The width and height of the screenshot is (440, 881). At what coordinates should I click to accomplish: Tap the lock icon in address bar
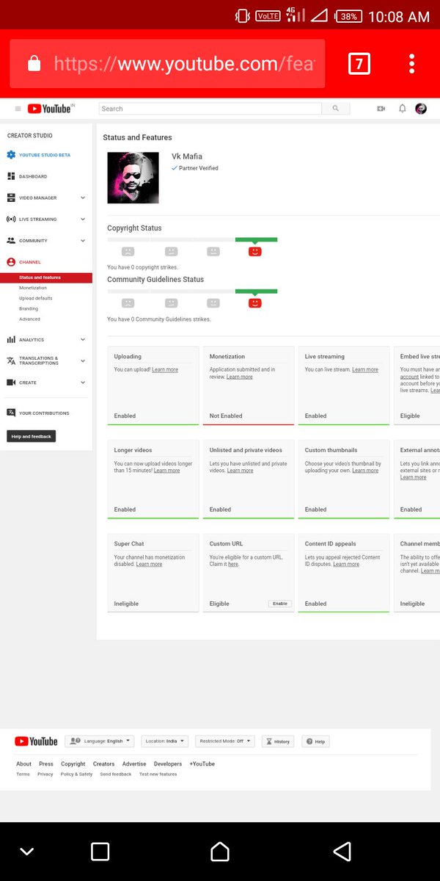pyautogui.click(x=34, y=64)
